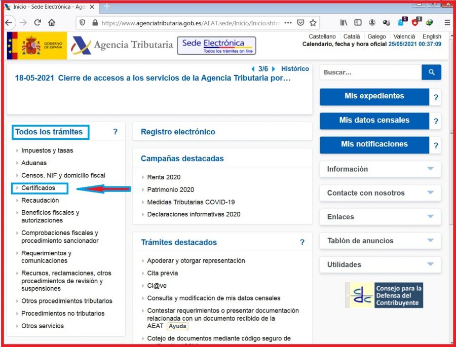
Task: Expand the Contacte con nosotros section
Action: (x=380, y=193)
